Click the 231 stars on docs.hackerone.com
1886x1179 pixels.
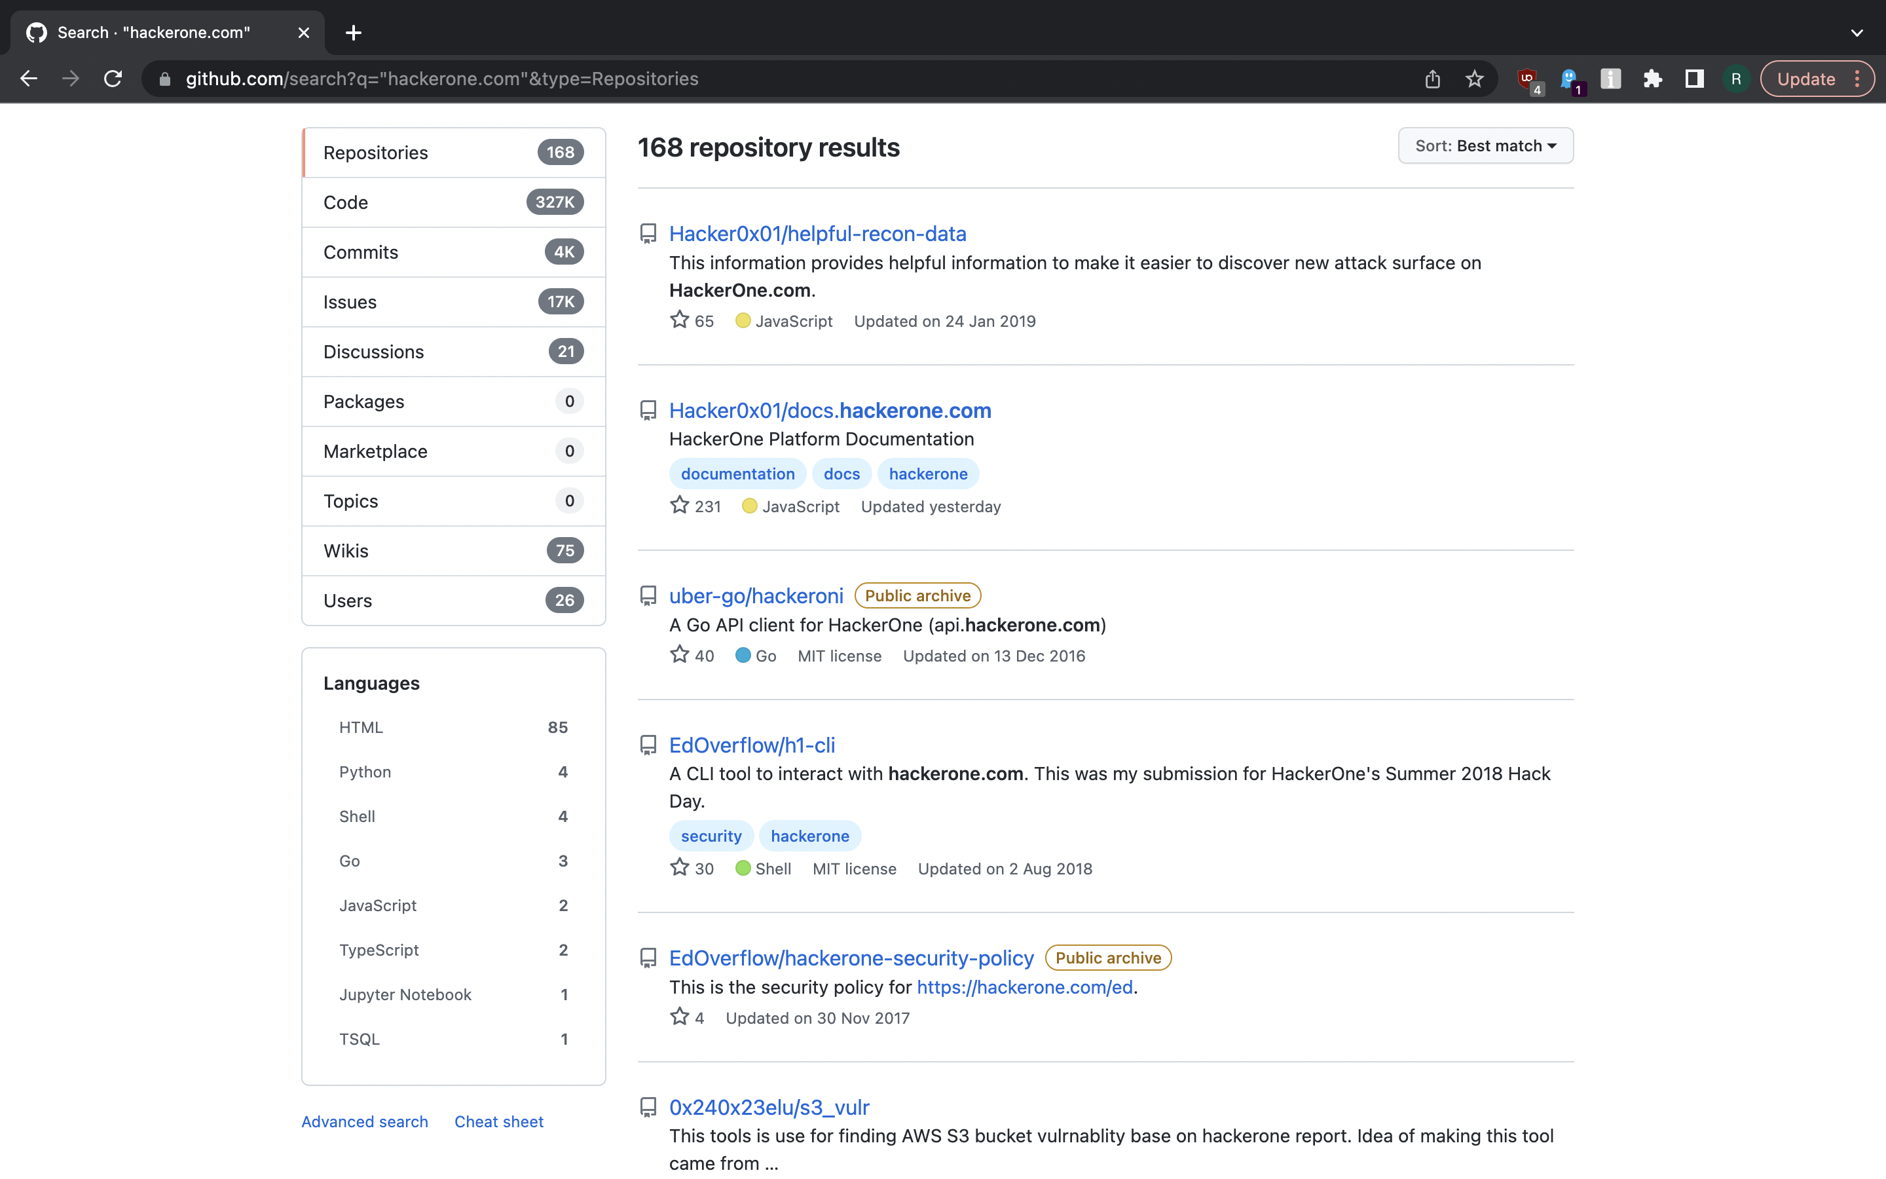pos(695,507)
